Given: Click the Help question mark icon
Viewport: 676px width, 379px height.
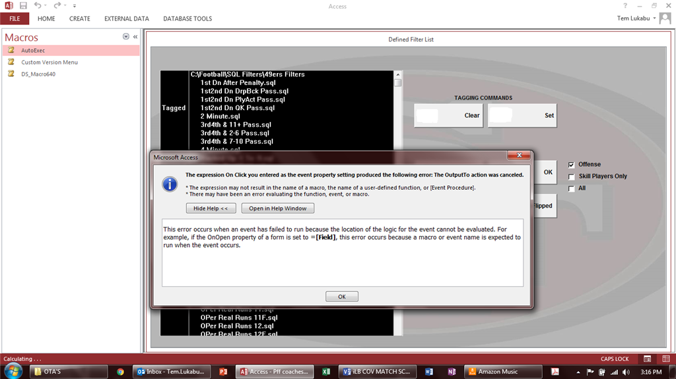Looking at the screenshot, I should pos(625,5).
